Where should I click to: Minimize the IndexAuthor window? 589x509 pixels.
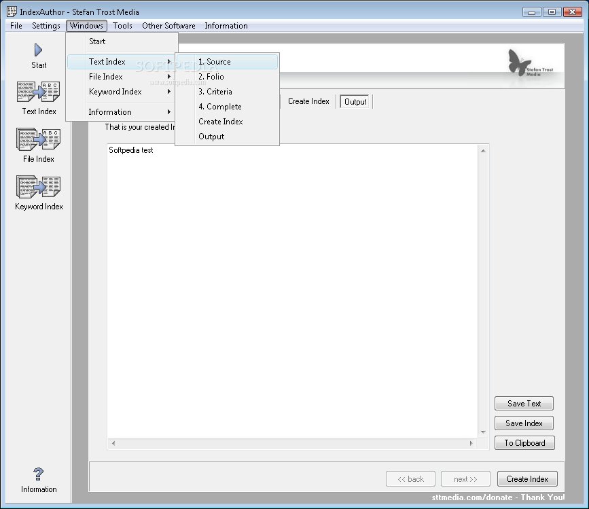pyautogui.click(x=531, y=12)
